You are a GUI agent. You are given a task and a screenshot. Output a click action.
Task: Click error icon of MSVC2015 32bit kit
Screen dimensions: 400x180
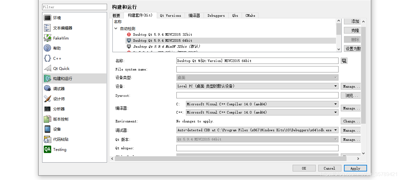click(129, 34)
